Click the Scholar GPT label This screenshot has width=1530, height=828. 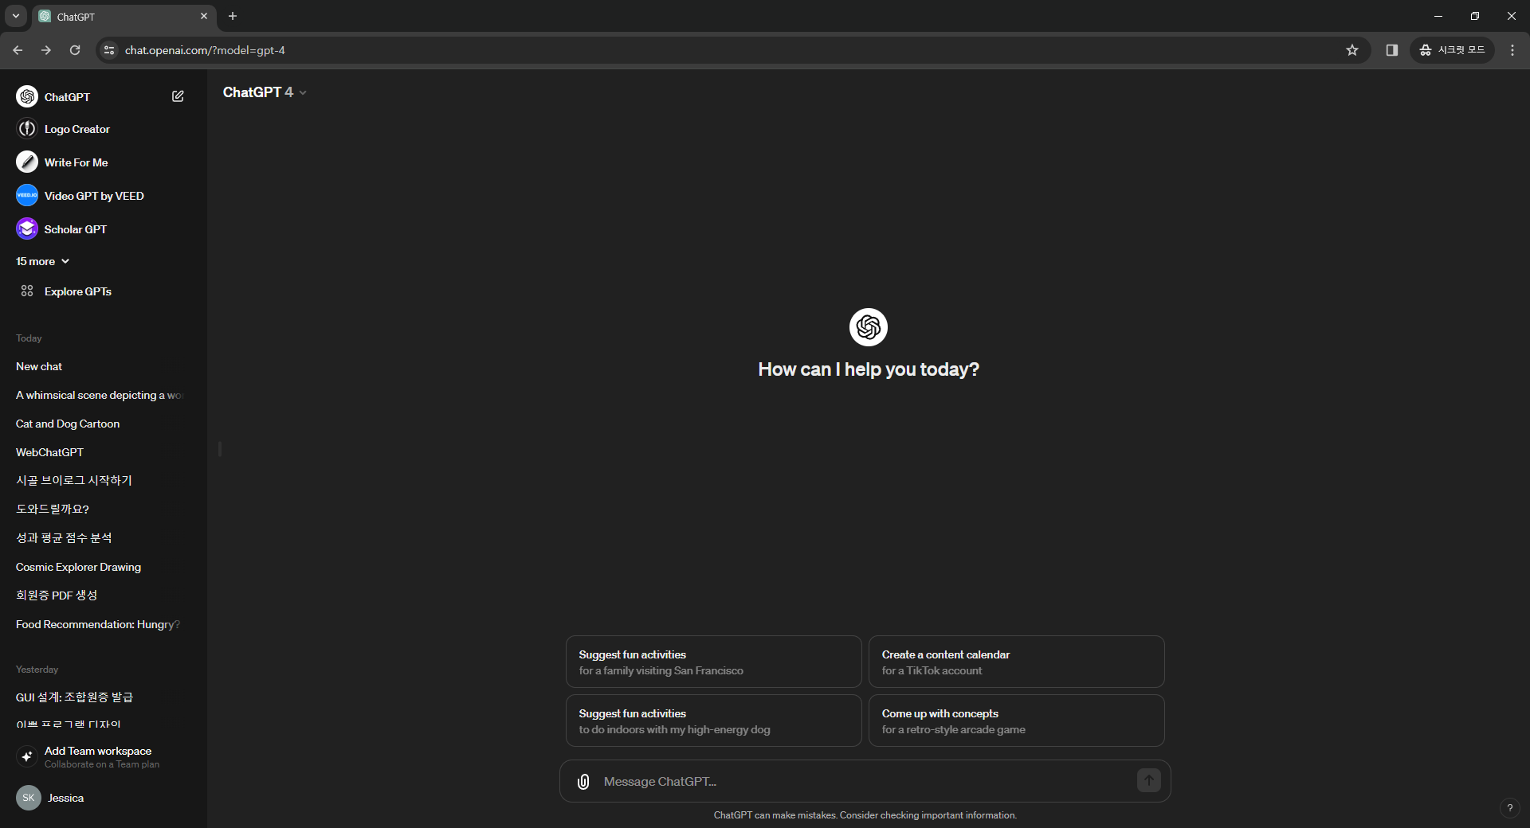click(x=76, y=229)
